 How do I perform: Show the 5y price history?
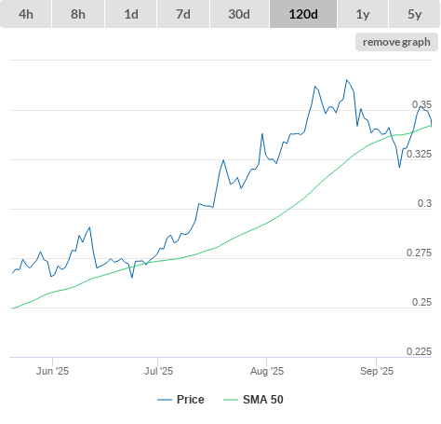(414, 14)
